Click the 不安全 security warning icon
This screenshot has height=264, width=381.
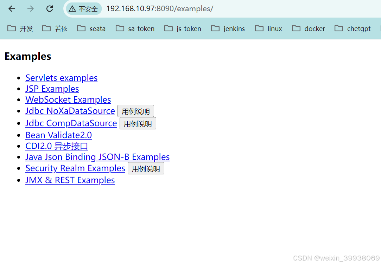[x=73, y=9]
